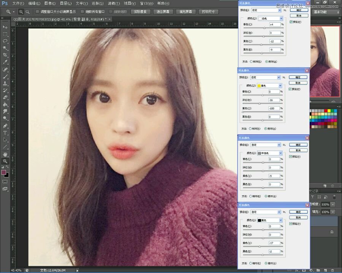Open the colors dropdown showing yellow
The height and width of the screenshot is (273, 342).
coord(269,86)
